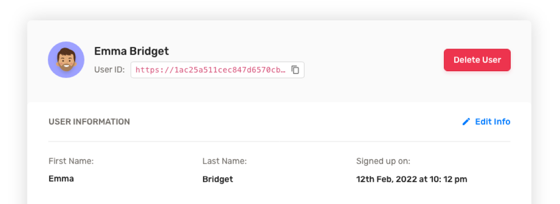Click the divider line under USER INFORMATION
Image resolution: width=560 pixels, height=204 pixels.
[x=279, y=142]
